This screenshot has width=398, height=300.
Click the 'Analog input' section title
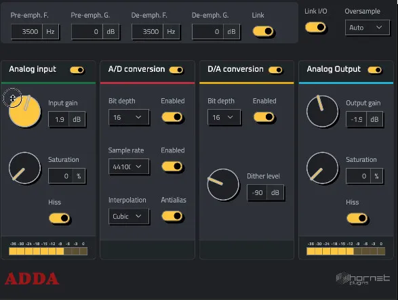click(33, 69)
